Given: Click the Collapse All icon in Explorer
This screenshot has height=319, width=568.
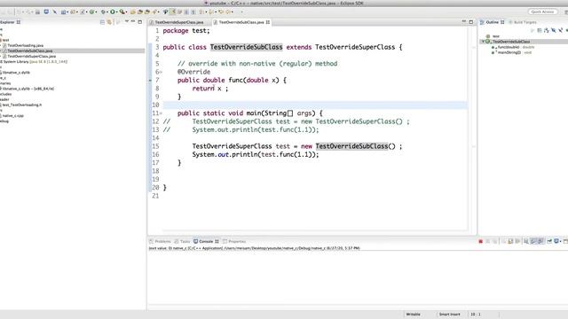Looking at the screenshot, I should (102, 22).
